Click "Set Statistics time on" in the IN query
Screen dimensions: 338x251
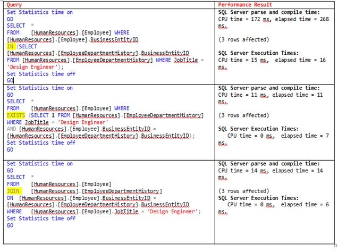[x=40, y=12]
